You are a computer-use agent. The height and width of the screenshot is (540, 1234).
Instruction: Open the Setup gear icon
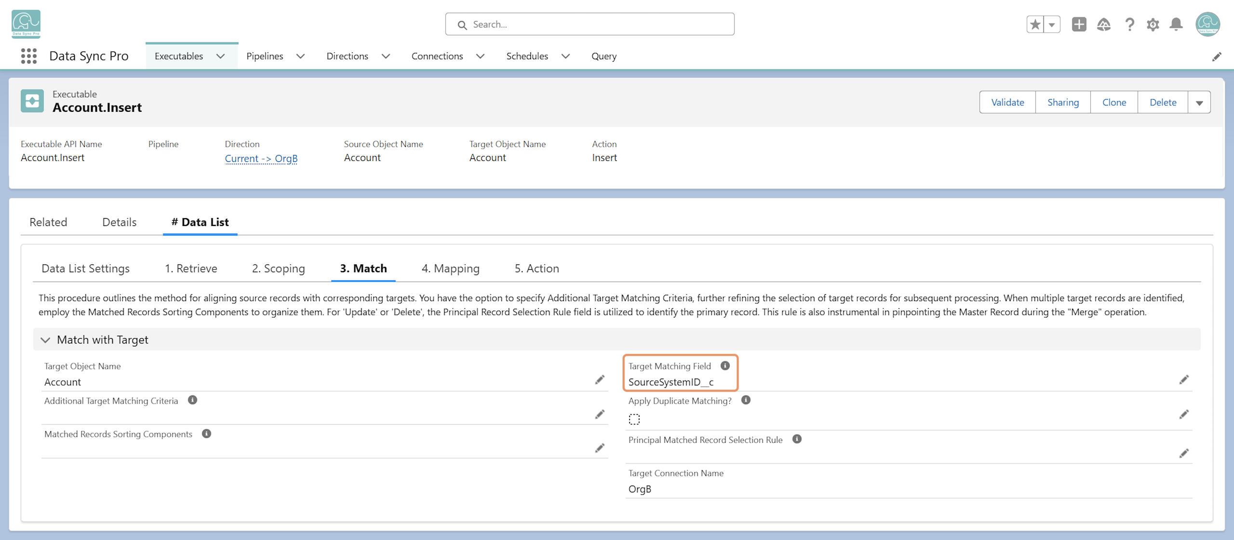pyautogui.click(x=1153, y=24)
